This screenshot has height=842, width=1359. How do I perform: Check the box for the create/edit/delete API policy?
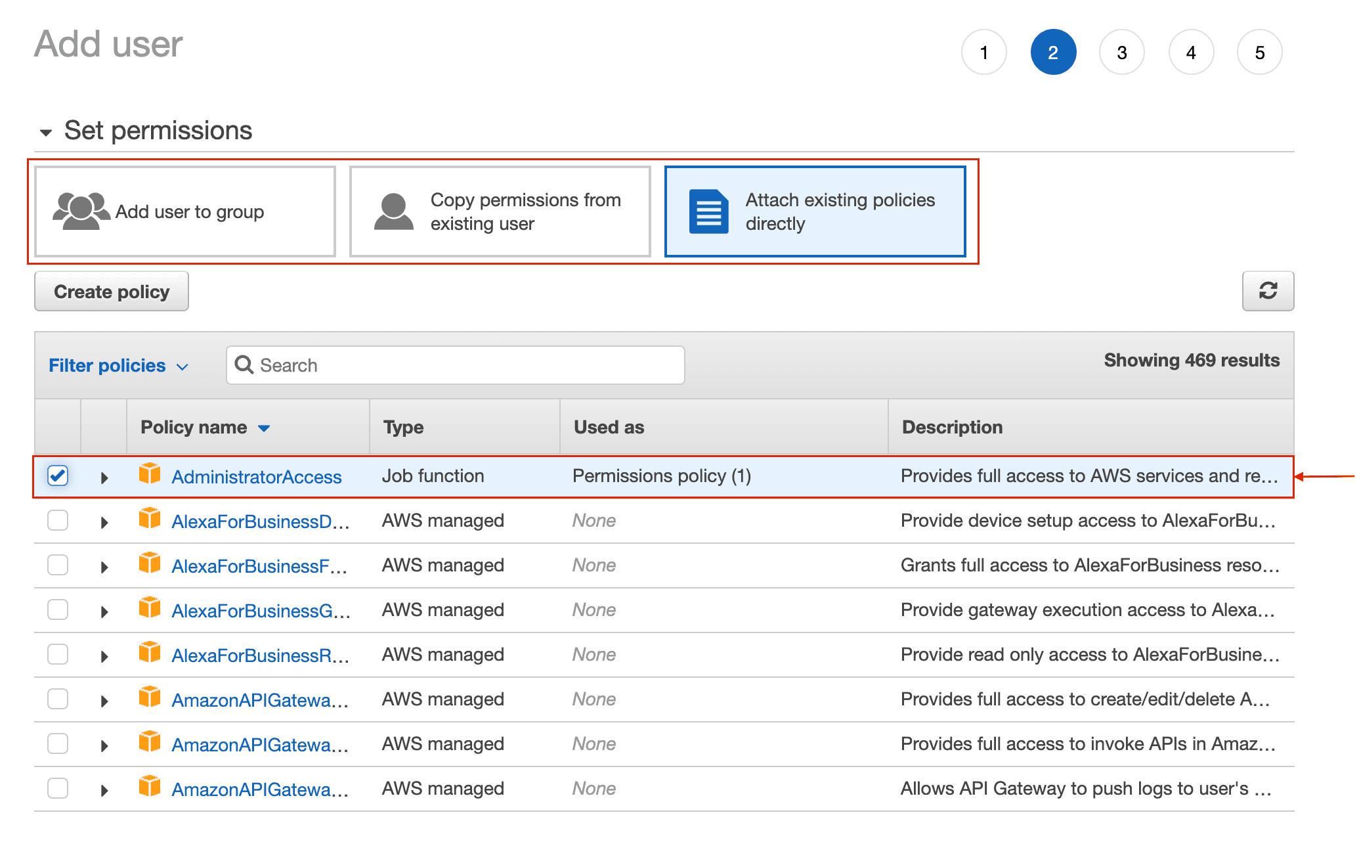click(x=58, y=699)
